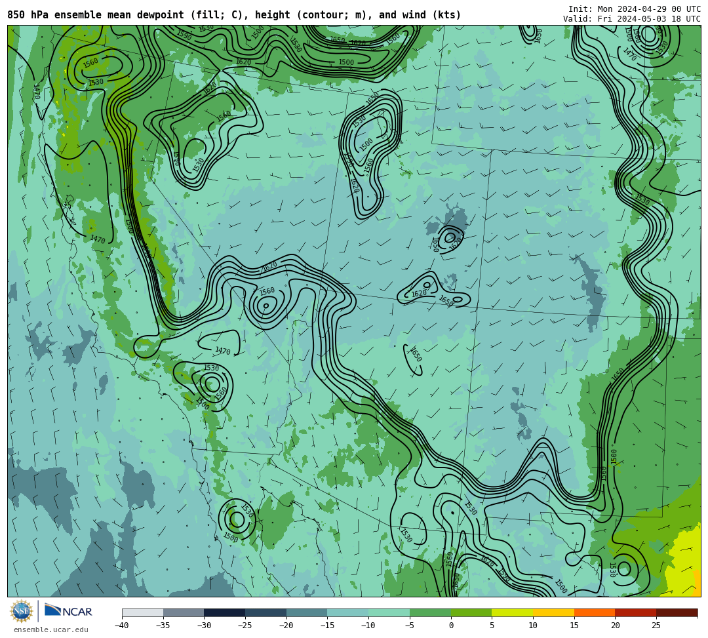This screenshot has height=638, width=708.
Task: Pick the yellow-green 5 to 10 swatch
Action: [x=513, y=612]
